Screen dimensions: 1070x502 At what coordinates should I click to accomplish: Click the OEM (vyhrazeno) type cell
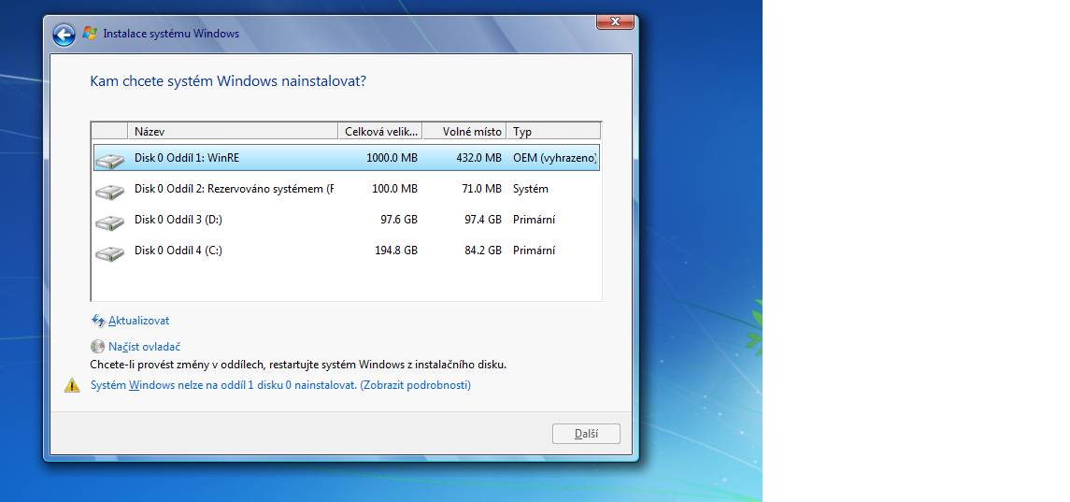555,158
